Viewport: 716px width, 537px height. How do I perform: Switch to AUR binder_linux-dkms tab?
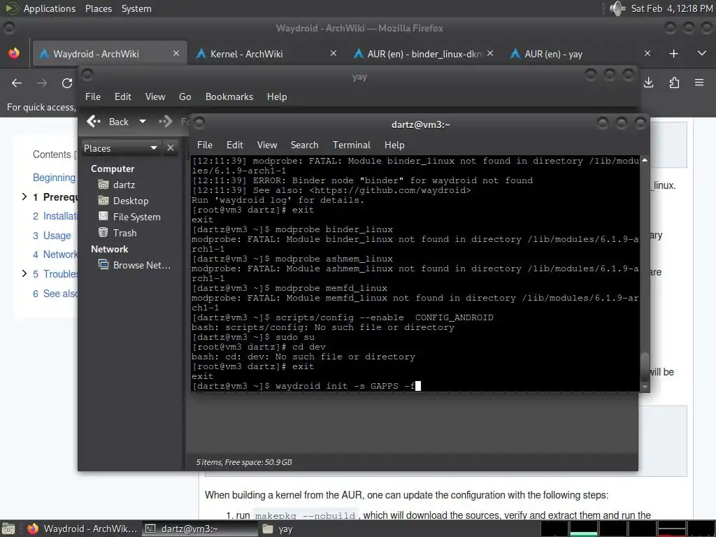click(423, 54)
